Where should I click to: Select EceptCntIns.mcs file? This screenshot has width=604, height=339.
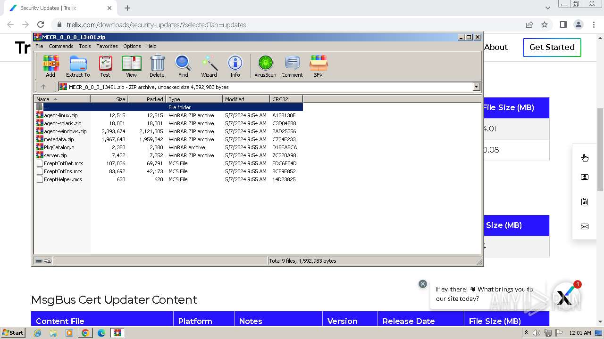[x=168, y=171]
